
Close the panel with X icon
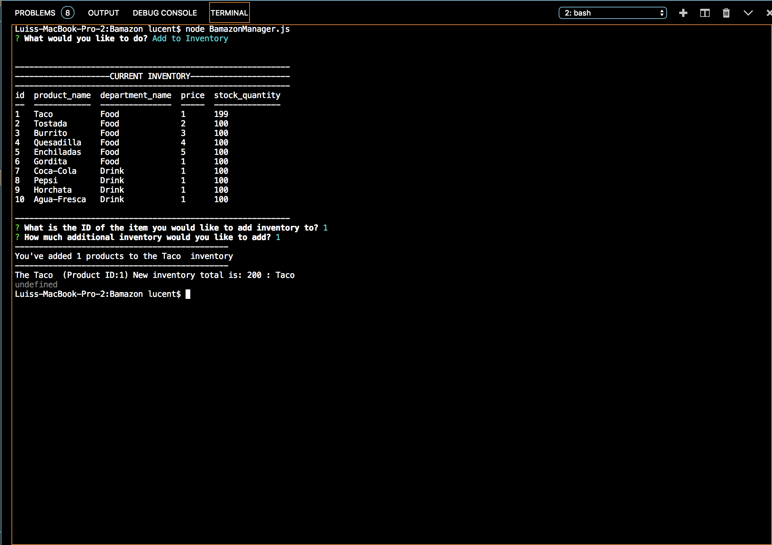(x=769, y=13)
